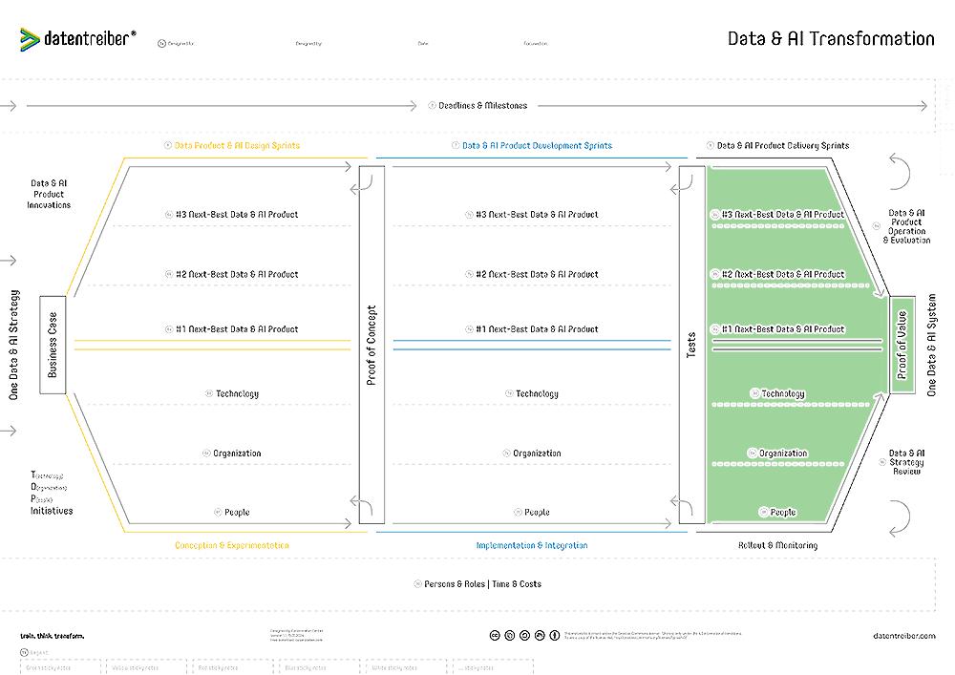Click the curved loop arrow above Product Operation & Evaluation

pyautogui.click(x=900, y=172)
